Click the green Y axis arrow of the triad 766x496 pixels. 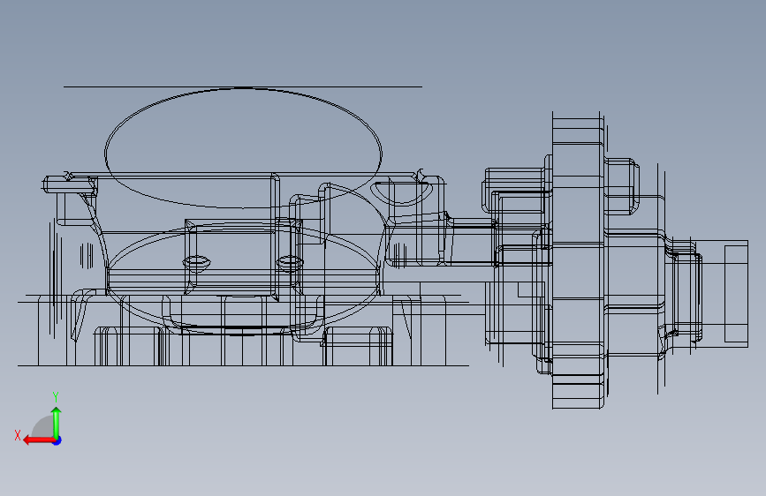pyautogui.click(x=57, y=422)
